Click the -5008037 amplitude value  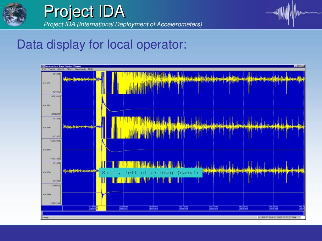click(x=56, y=114)
